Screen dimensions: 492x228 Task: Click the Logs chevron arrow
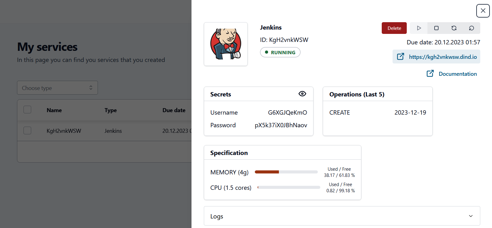click(471, 216)
